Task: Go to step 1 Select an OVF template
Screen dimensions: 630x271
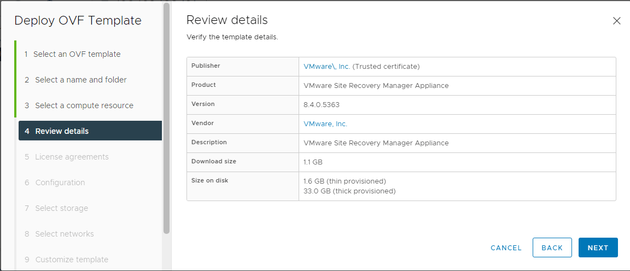Action: (72, 54)
